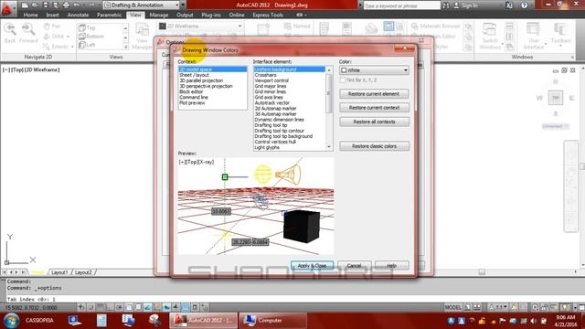The width and height of the screenshot is (585, 329).
Task: Open the Annotate ribbon tab
Action: pos(78,15)
